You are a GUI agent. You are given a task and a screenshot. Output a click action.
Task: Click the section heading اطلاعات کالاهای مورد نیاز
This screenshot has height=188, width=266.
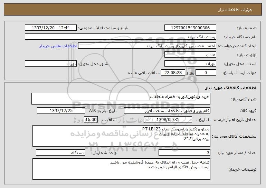coord(230,88)
